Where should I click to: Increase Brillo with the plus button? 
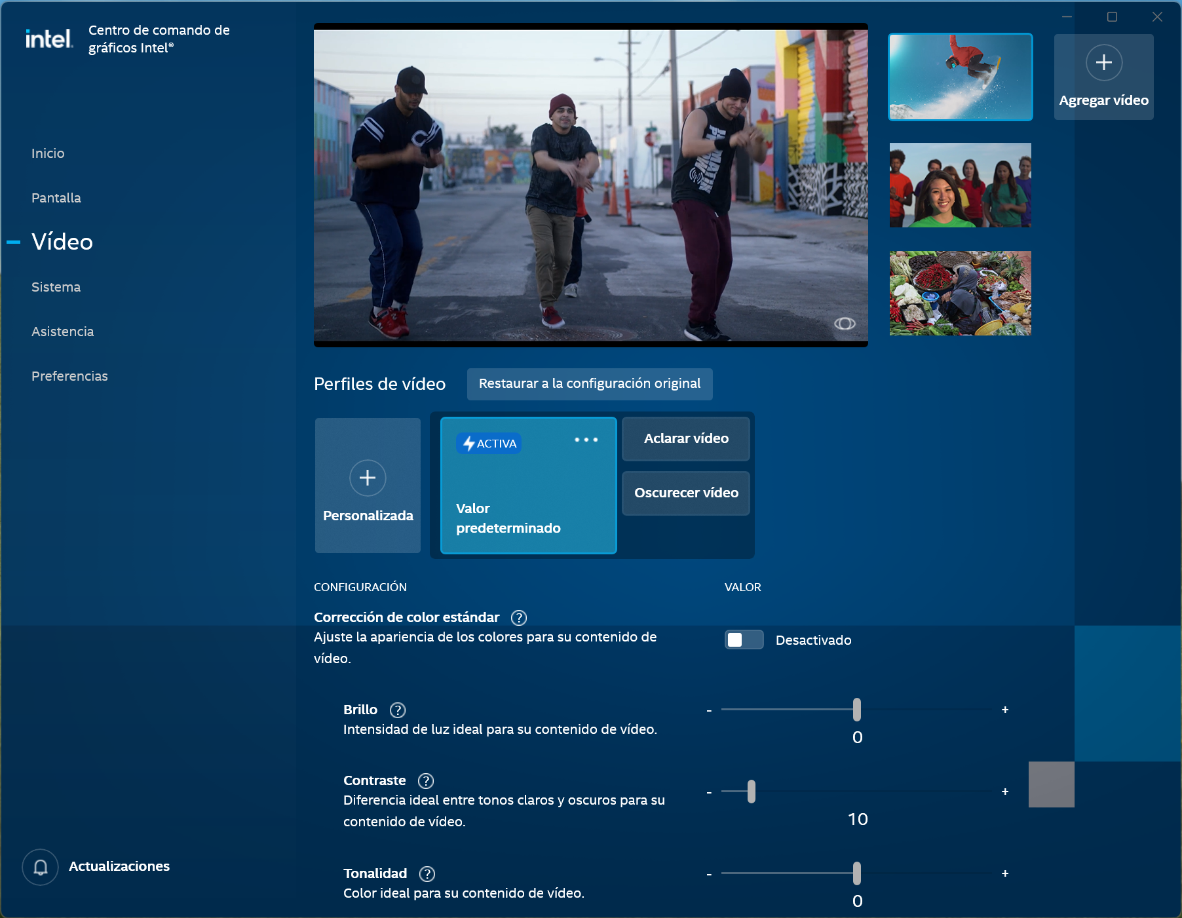coord(1004,710)
